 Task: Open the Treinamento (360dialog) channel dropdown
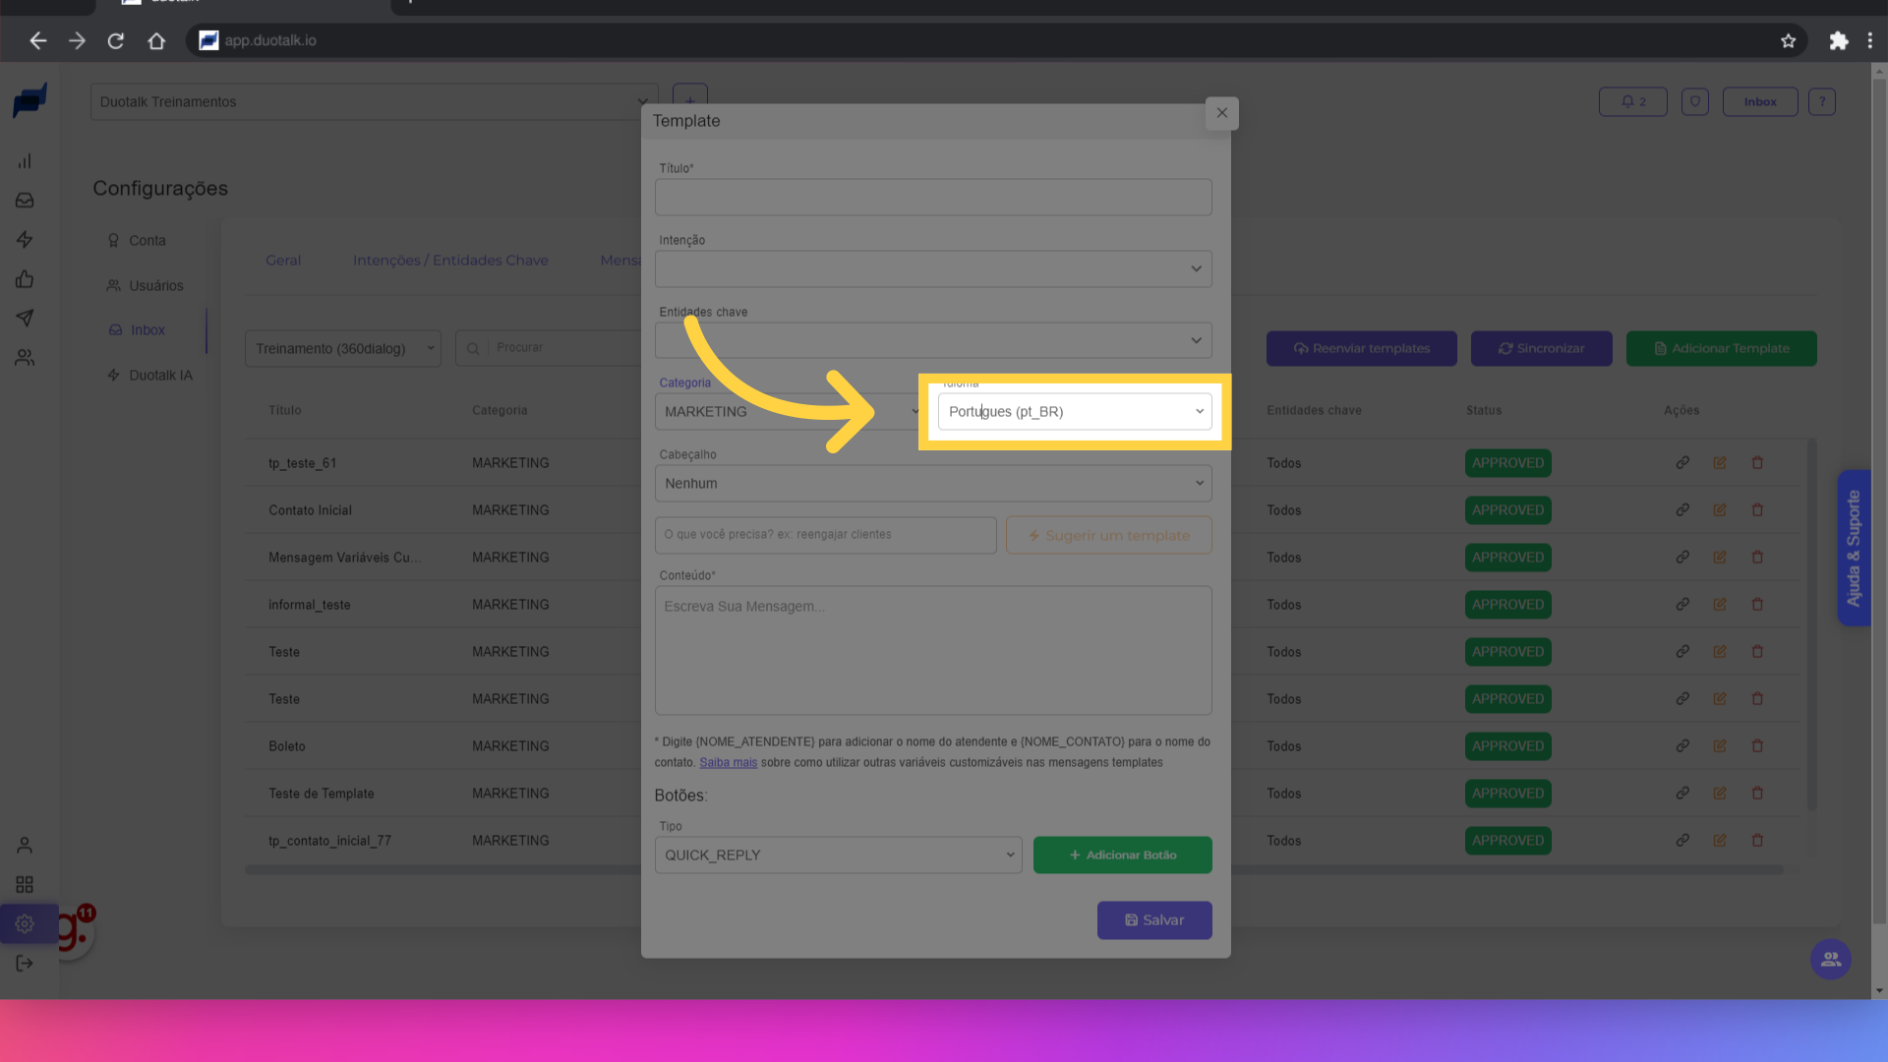coord(343,349)
